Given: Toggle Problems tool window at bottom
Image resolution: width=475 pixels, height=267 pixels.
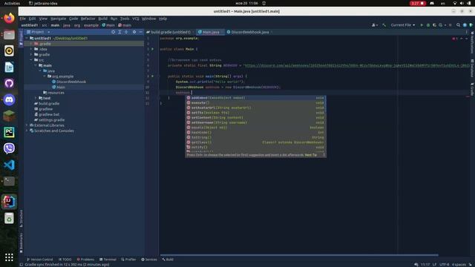Looking at the screenshot, I should pyautogui.click(x=85, y=260).
